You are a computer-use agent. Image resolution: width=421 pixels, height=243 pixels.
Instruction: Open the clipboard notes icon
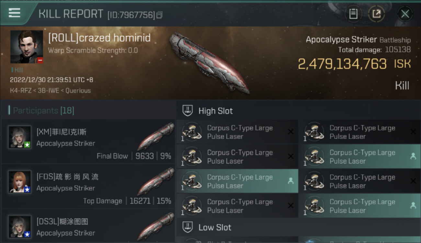tap(353, 14)
